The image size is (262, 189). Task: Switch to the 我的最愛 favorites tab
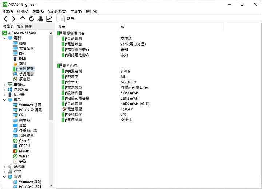tap(24, 27)
